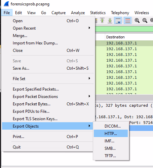Zoom out on packet text
The height and width of the screenshot is (168, 153).
click(x=145, y=21)
